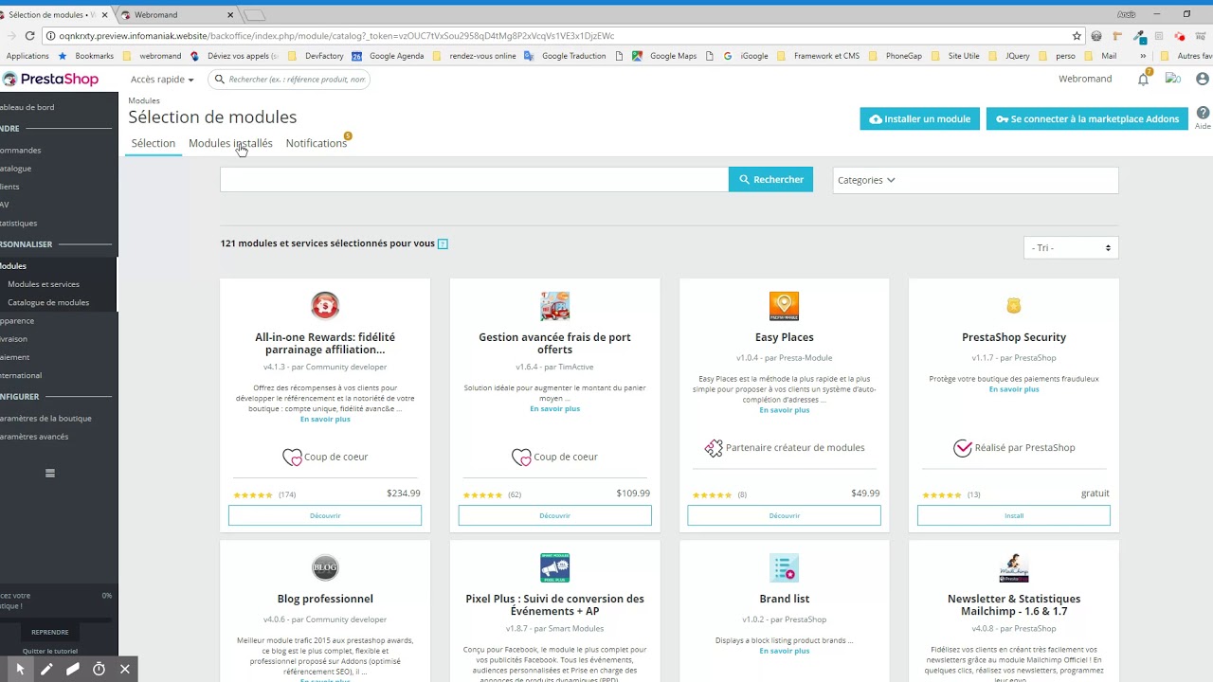This screenshot has width=1213, height=682.
Task: Open the PhoneGap bookmark folder
Action: click(896, 56)
